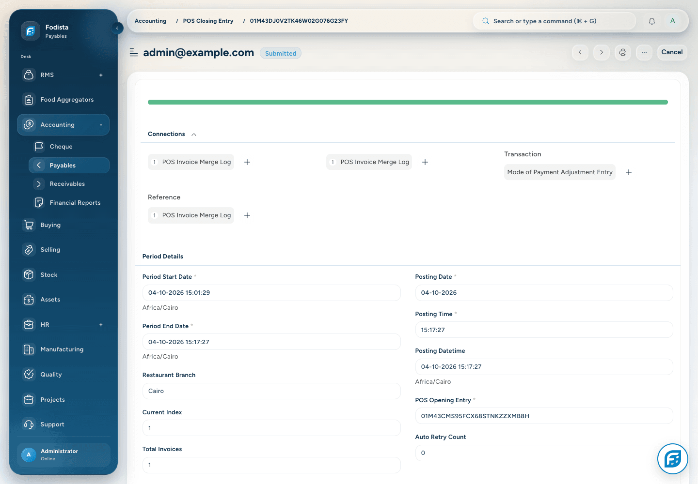The height and width of the screenshot is (484, 698).
Task: Click the Selling tag icon
Action: (x=29, y=250)
